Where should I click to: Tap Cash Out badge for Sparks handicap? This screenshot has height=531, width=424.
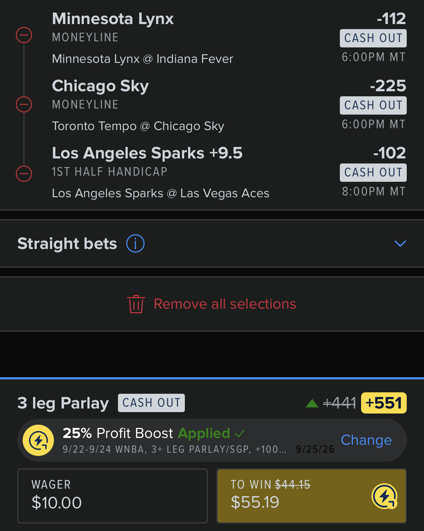pos(373,172)
